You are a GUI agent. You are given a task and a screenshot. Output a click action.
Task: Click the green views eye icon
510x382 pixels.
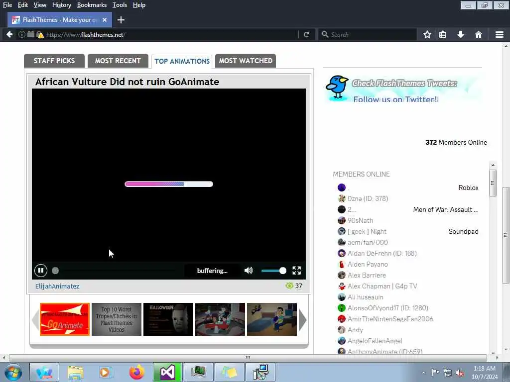click(289, 286)
